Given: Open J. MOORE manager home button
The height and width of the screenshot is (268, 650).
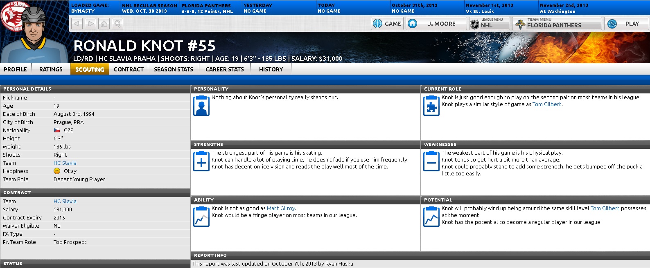Looking at the screenshot, I should pos(436,24).
